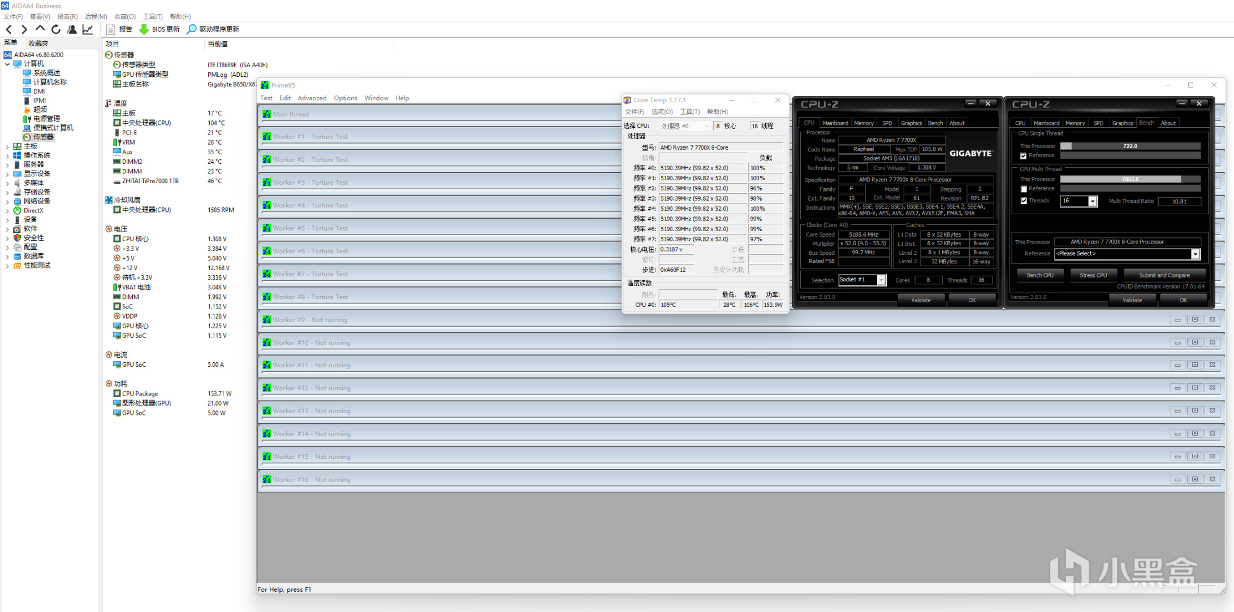Click the refresh arrow in AIDA64 toolbar
Viewport: 1234px width, 612px height.
click(56, 29)
